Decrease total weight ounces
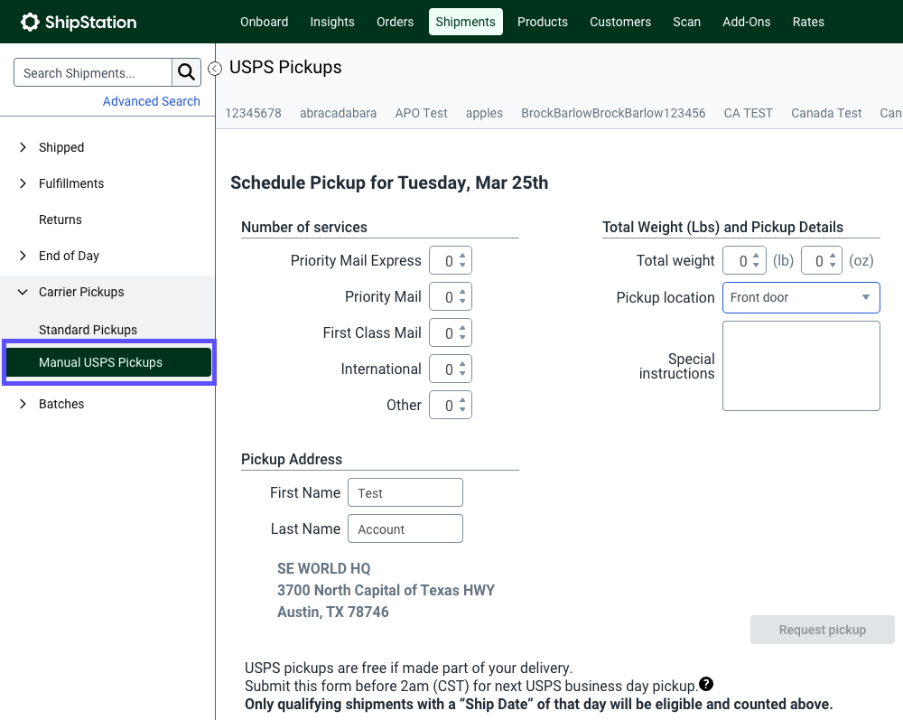 833,265
